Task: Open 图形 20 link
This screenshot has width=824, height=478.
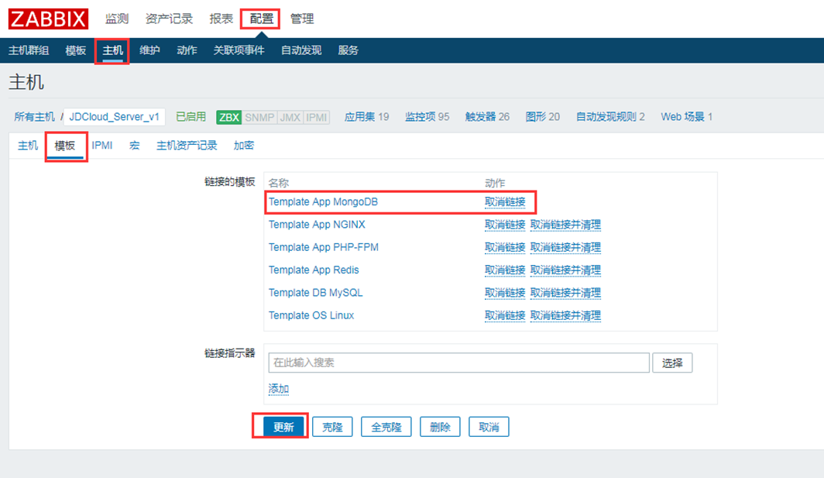Action: coord(542,117)
